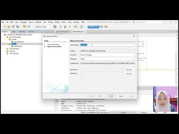Open the Run Project dropdown arrow
Viewport: 179px width, 134px height.
(x=72, y=27)
